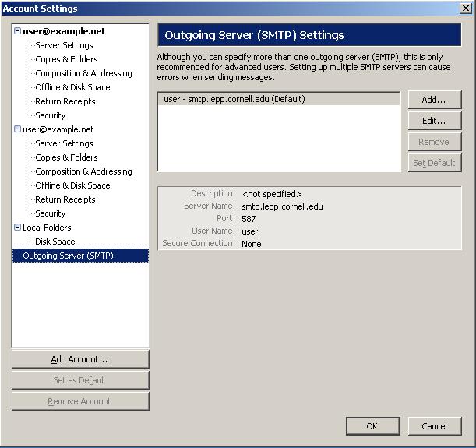Click the Description value <not specified>
Image resolution: width=476 pixels, height=448 pixels.
(272, 194)
